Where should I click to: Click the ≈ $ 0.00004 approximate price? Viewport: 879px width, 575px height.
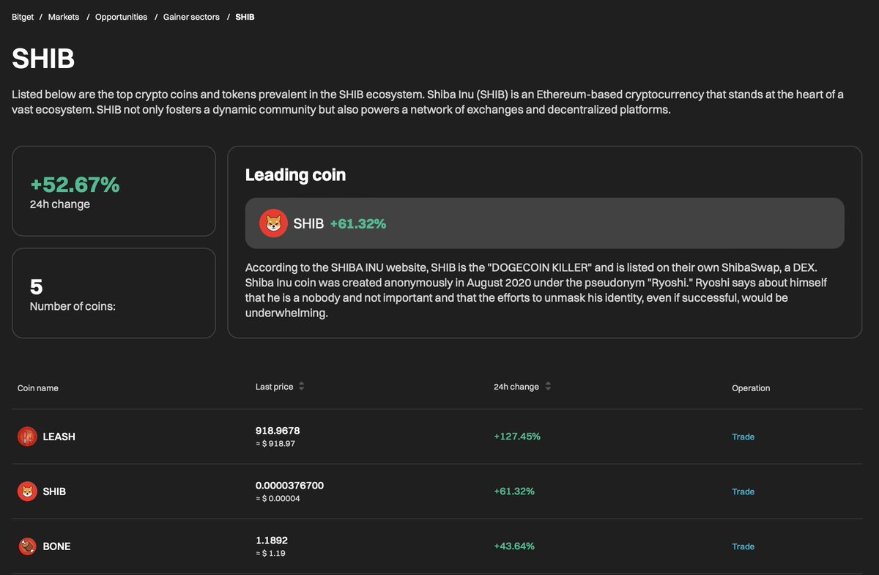(x=278, y=499)
